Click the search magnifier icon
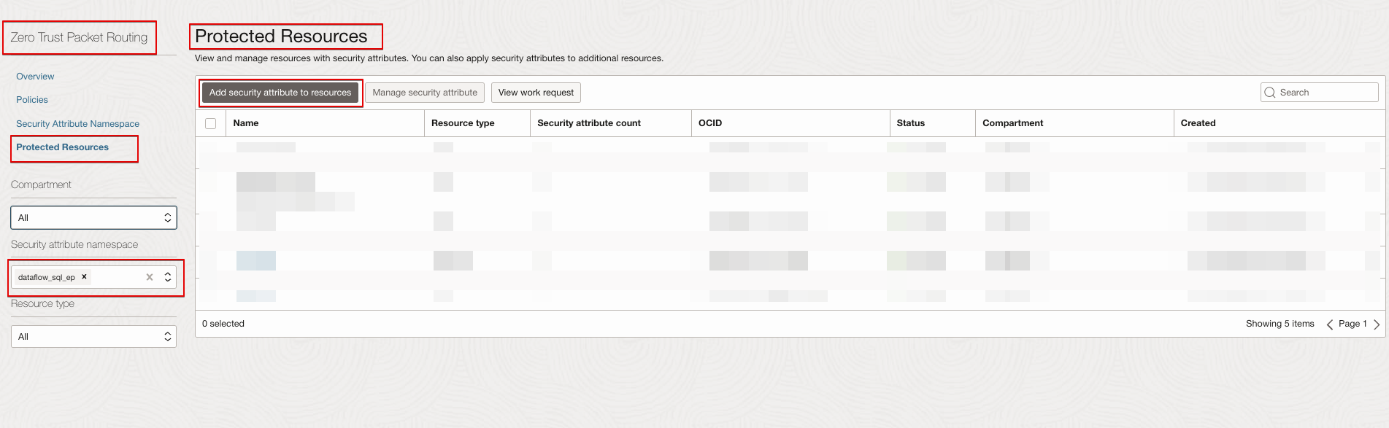This screenshot has width=1389, height=428. point(1270,93)
